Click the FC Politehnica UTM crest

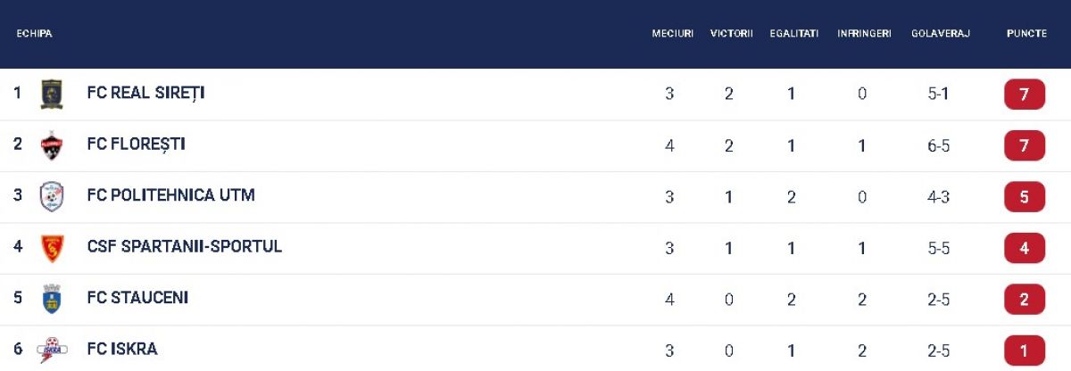point(52,196)
